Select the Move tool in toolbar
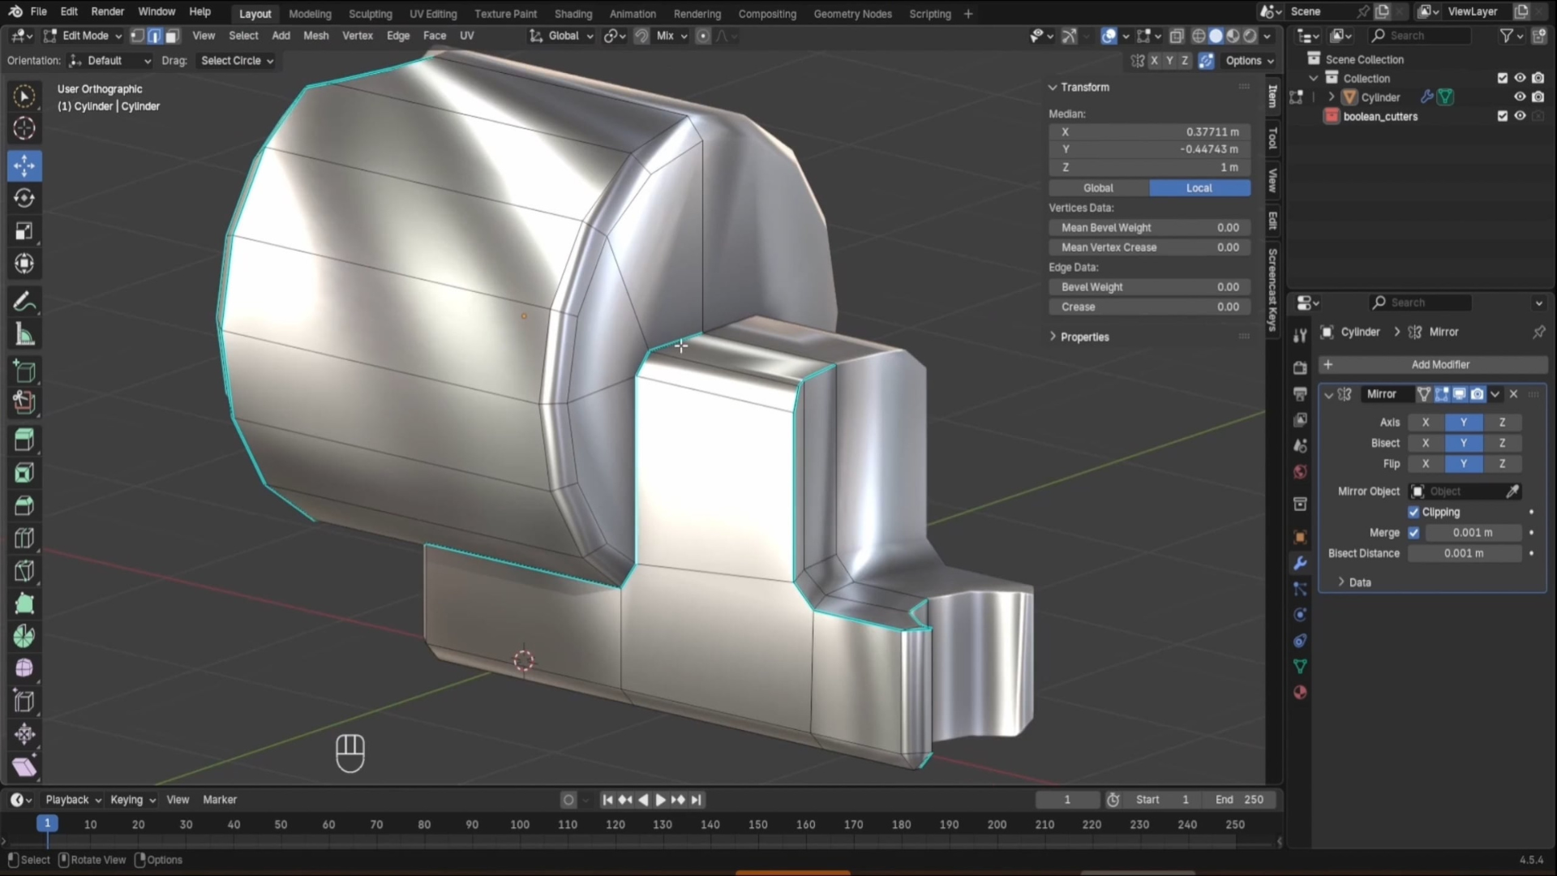Image resolution: width=1557 pixels, height=876 pixels. tap(24, 165)
